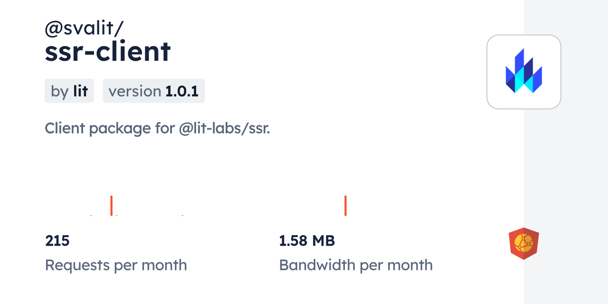
Task: Click the 'Bandwidth per month' label
Action: click(x=356, y=265)
